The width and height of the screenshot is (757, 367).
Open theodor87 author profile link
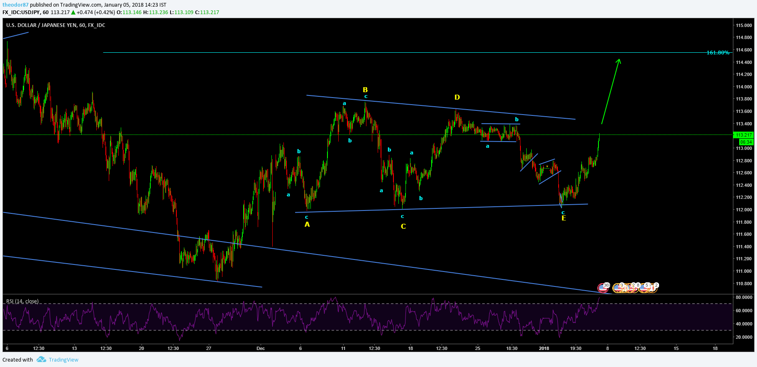pos(15,5)
